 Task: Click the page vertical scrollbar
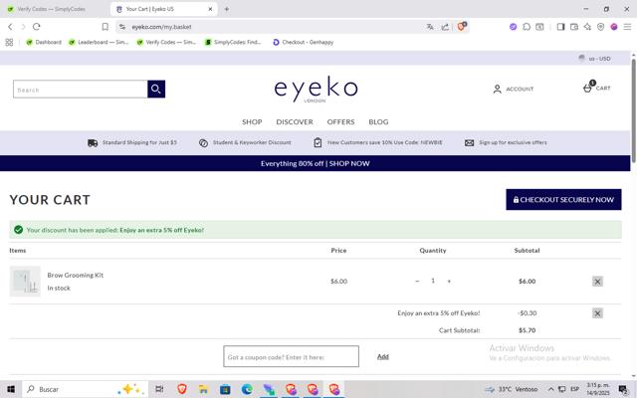(x=633, y=110)
